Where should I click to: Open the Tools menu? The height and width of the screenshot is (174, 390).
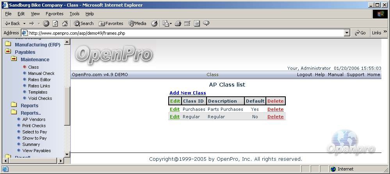[x=74, y=14]
